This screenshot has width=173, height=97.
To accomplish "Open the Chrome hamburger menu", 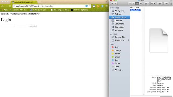I will click(x=107, y=6).
